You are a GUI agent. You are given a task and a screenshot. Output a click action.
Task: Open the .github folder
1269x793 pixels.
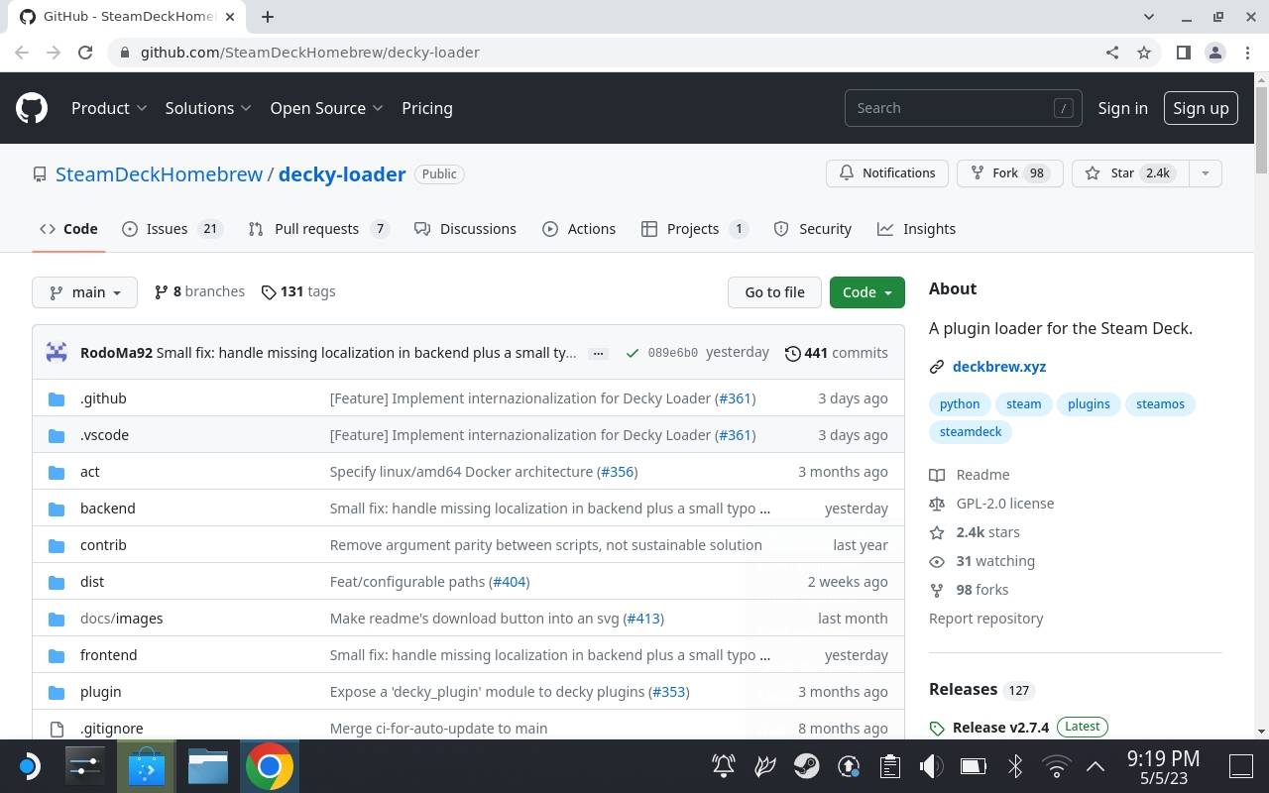tap(103, 398)
